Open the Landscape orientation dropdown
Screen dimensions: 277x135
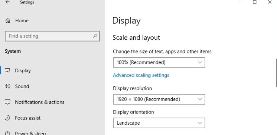click(x=159, y=123)
